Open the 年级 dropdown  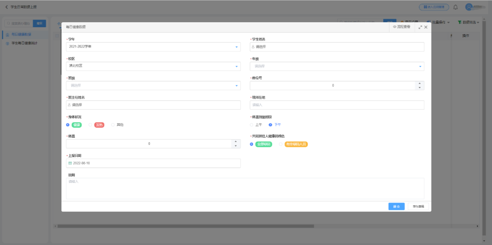click(420, 66)
